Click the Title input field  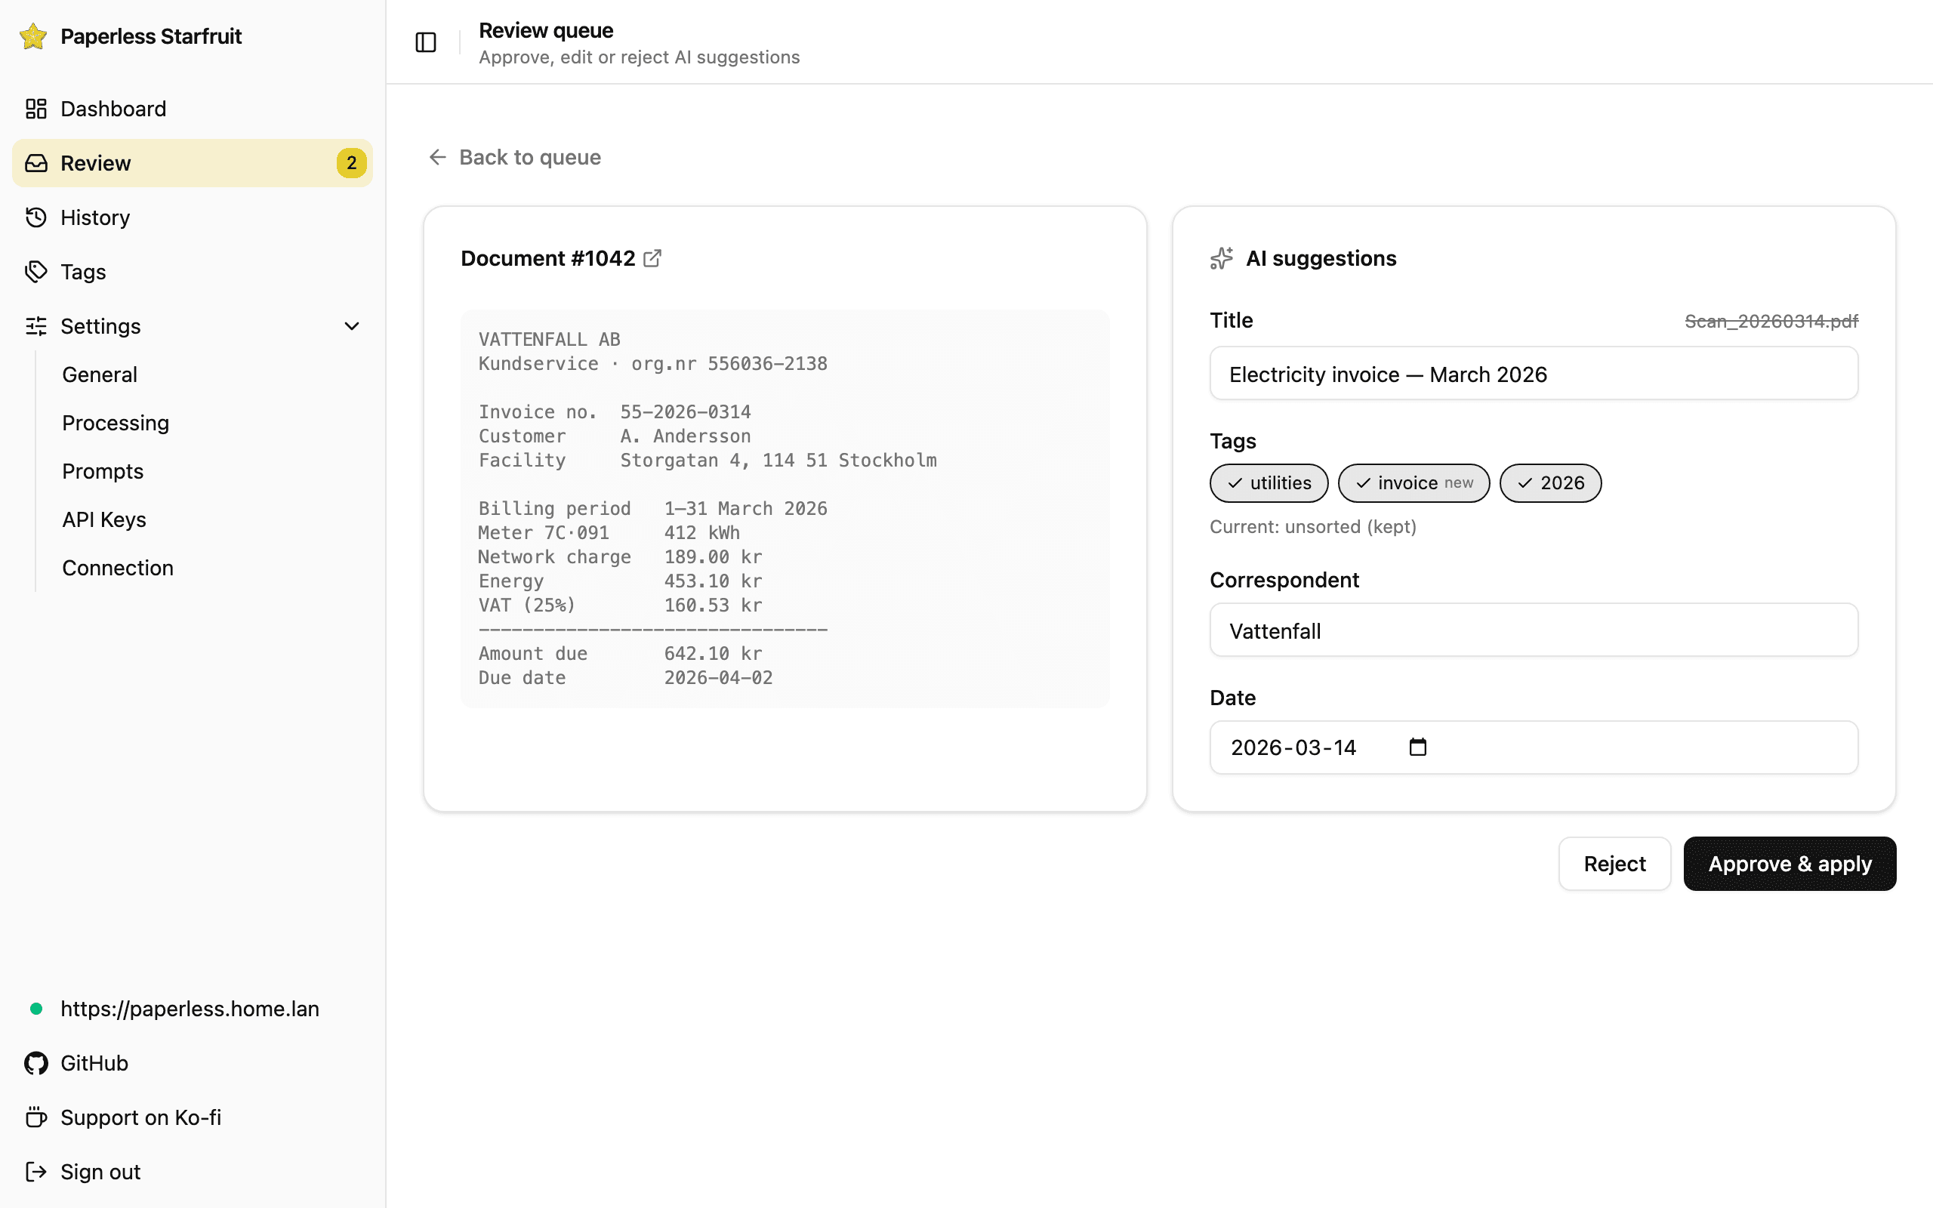pyautogui.click(x=1534, y=373)
